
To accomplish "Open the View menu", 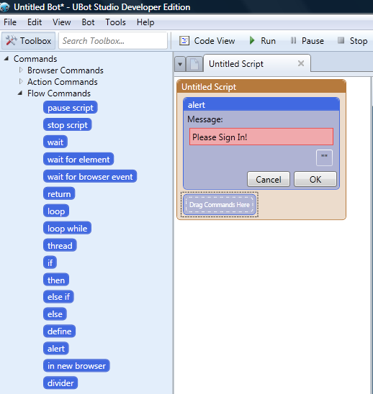I will pos(62,22).
